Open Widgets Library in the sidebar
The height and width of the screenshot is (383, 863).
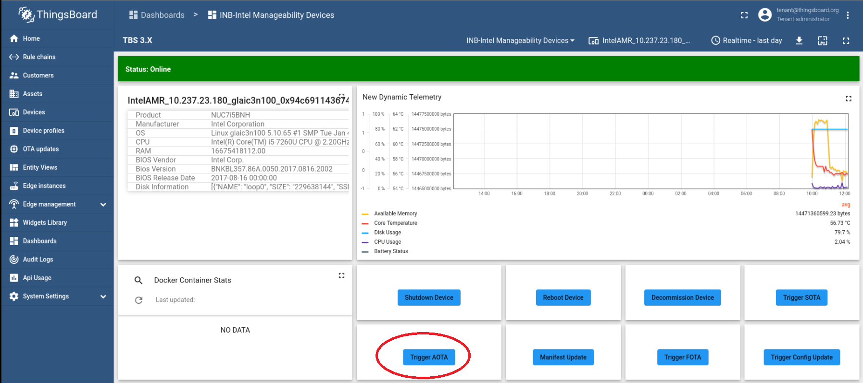pyautogui.click(x=57, y=222)
